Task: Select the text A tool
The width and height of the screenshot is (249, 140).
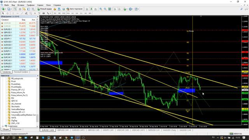Action: coord(35,13)
